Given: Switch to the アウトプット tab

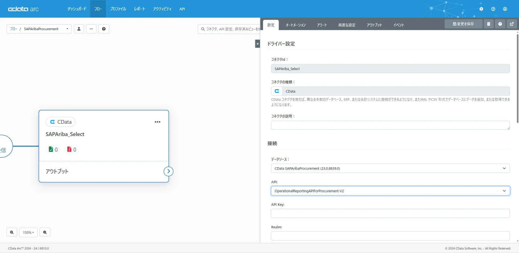Looking at the screenshot, I should coord(374,25).
